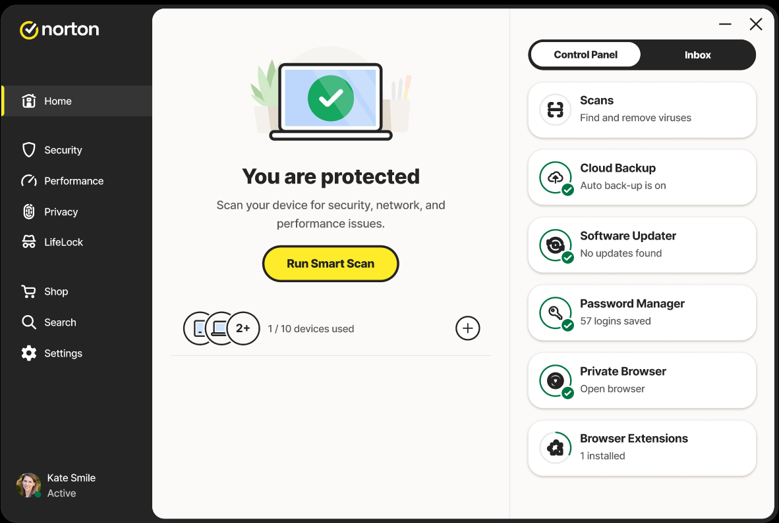
Task: Click the Privacy fingerprint icon
Action: coord(29,212)
